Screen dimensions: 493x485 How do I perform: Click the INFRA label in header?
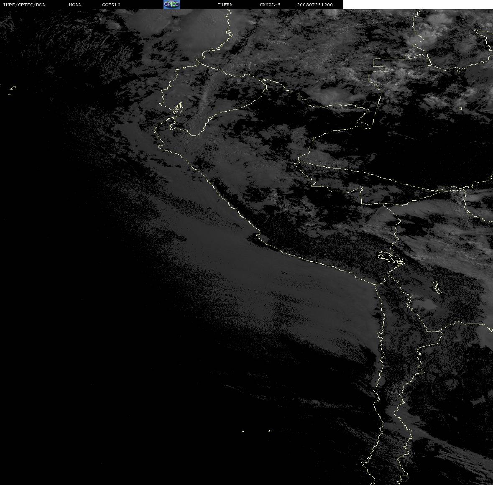[x=225, y=5]
